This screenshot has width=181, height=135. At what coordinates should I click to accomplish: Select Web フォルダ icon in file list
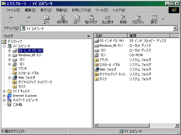[x=97, y=69]
